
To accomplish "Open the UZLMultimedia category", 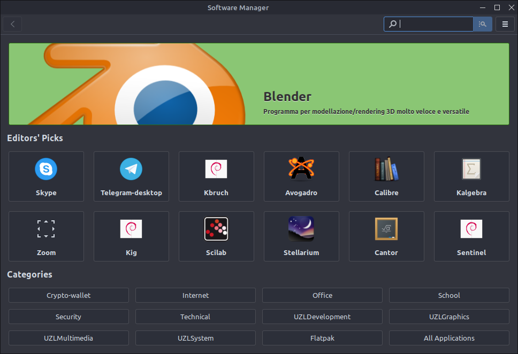I will (68, 338).
